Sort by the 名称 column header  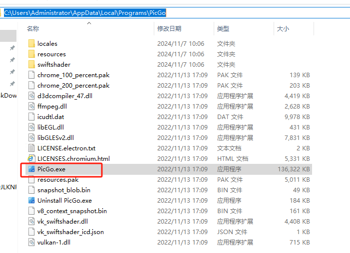pos(33,29)
